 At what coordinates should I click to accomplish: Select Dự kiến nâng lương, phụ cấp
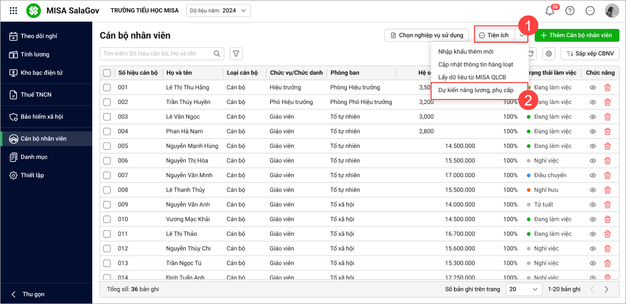click(x=475, y=91)
